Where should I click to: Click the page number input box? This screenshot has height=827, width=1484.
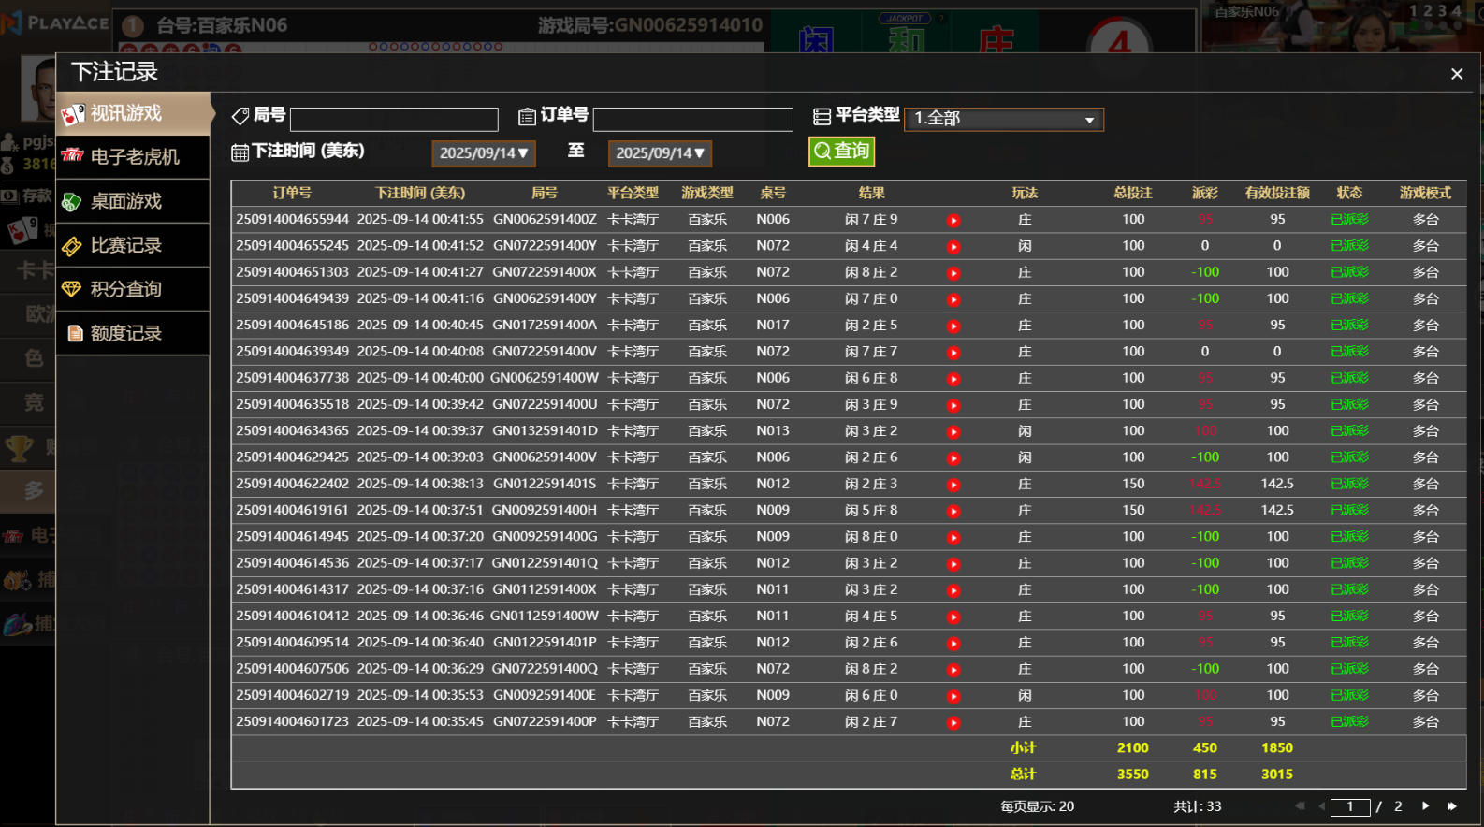1349,806
